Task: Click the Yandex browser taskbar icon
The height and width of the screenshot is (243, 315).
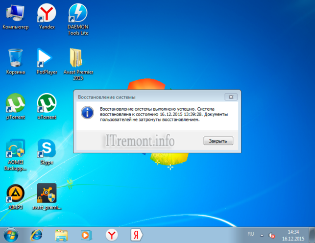Action: coord(112,235)
